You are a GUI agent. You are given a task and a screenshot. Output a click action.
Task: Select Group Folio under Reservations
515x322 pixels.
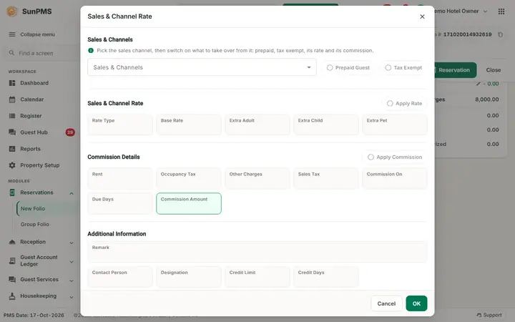click(35, 225)
